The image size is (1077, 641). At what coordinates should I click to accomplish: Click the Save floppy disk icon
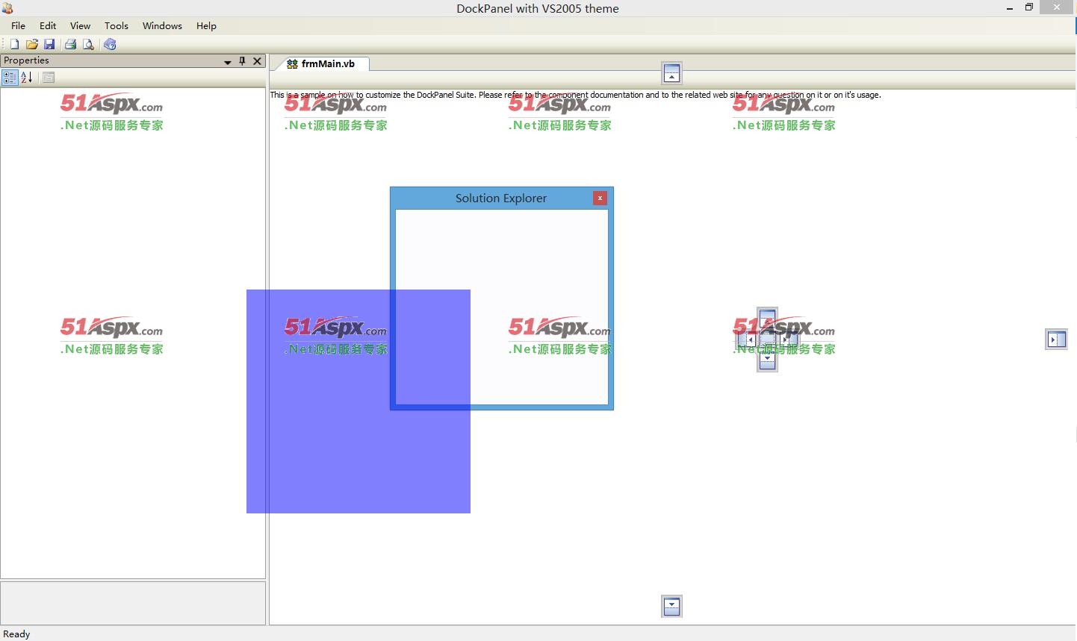pyautogui.click(x=49, y=45)
